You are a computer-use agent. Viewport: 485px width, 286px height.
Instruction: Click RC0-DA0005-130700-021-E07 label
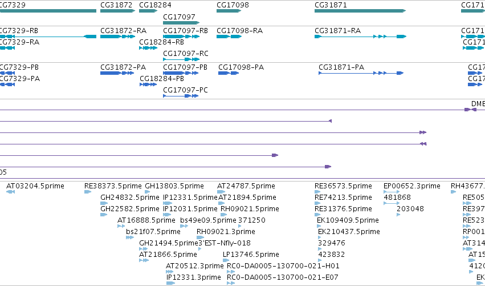pyautogui.click(x=283, y=277)
